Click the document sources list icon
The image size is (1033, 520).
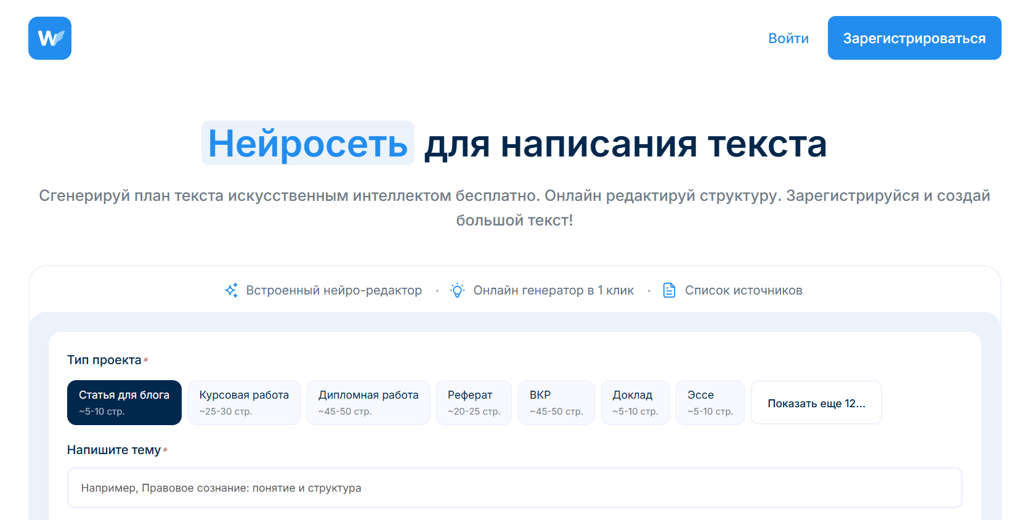pos(669,290)
